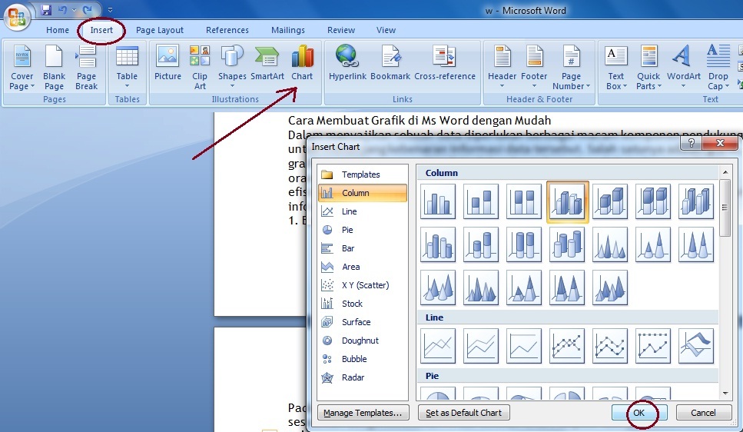The height and width of the screenshot is (432, 743).
Task: Pick the 3-D Line chart thumbnail
Action: [696, 346]
